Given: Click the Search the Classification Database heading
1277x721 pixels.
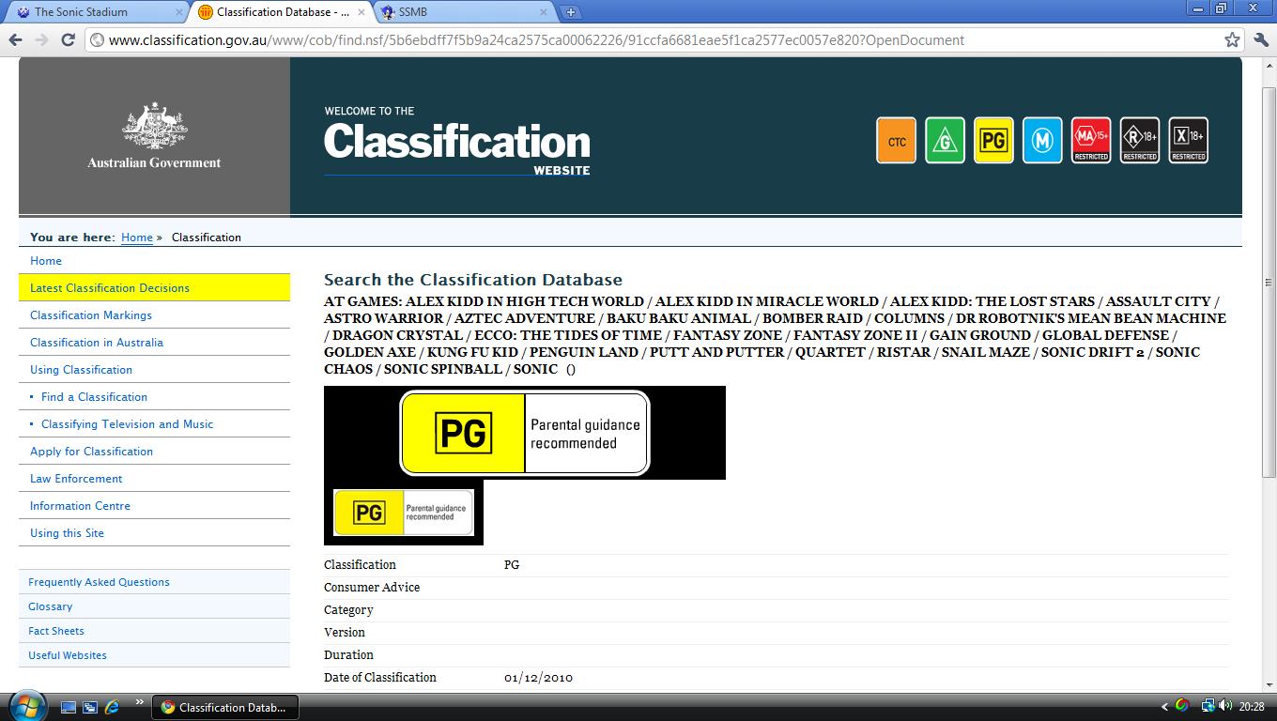Looking at the screenshot, I should click(473, 280).
